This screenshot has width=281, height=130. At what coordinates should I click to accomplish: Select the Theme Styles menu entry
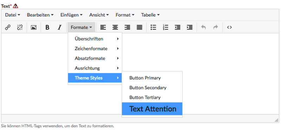click(x=95, y=78)
